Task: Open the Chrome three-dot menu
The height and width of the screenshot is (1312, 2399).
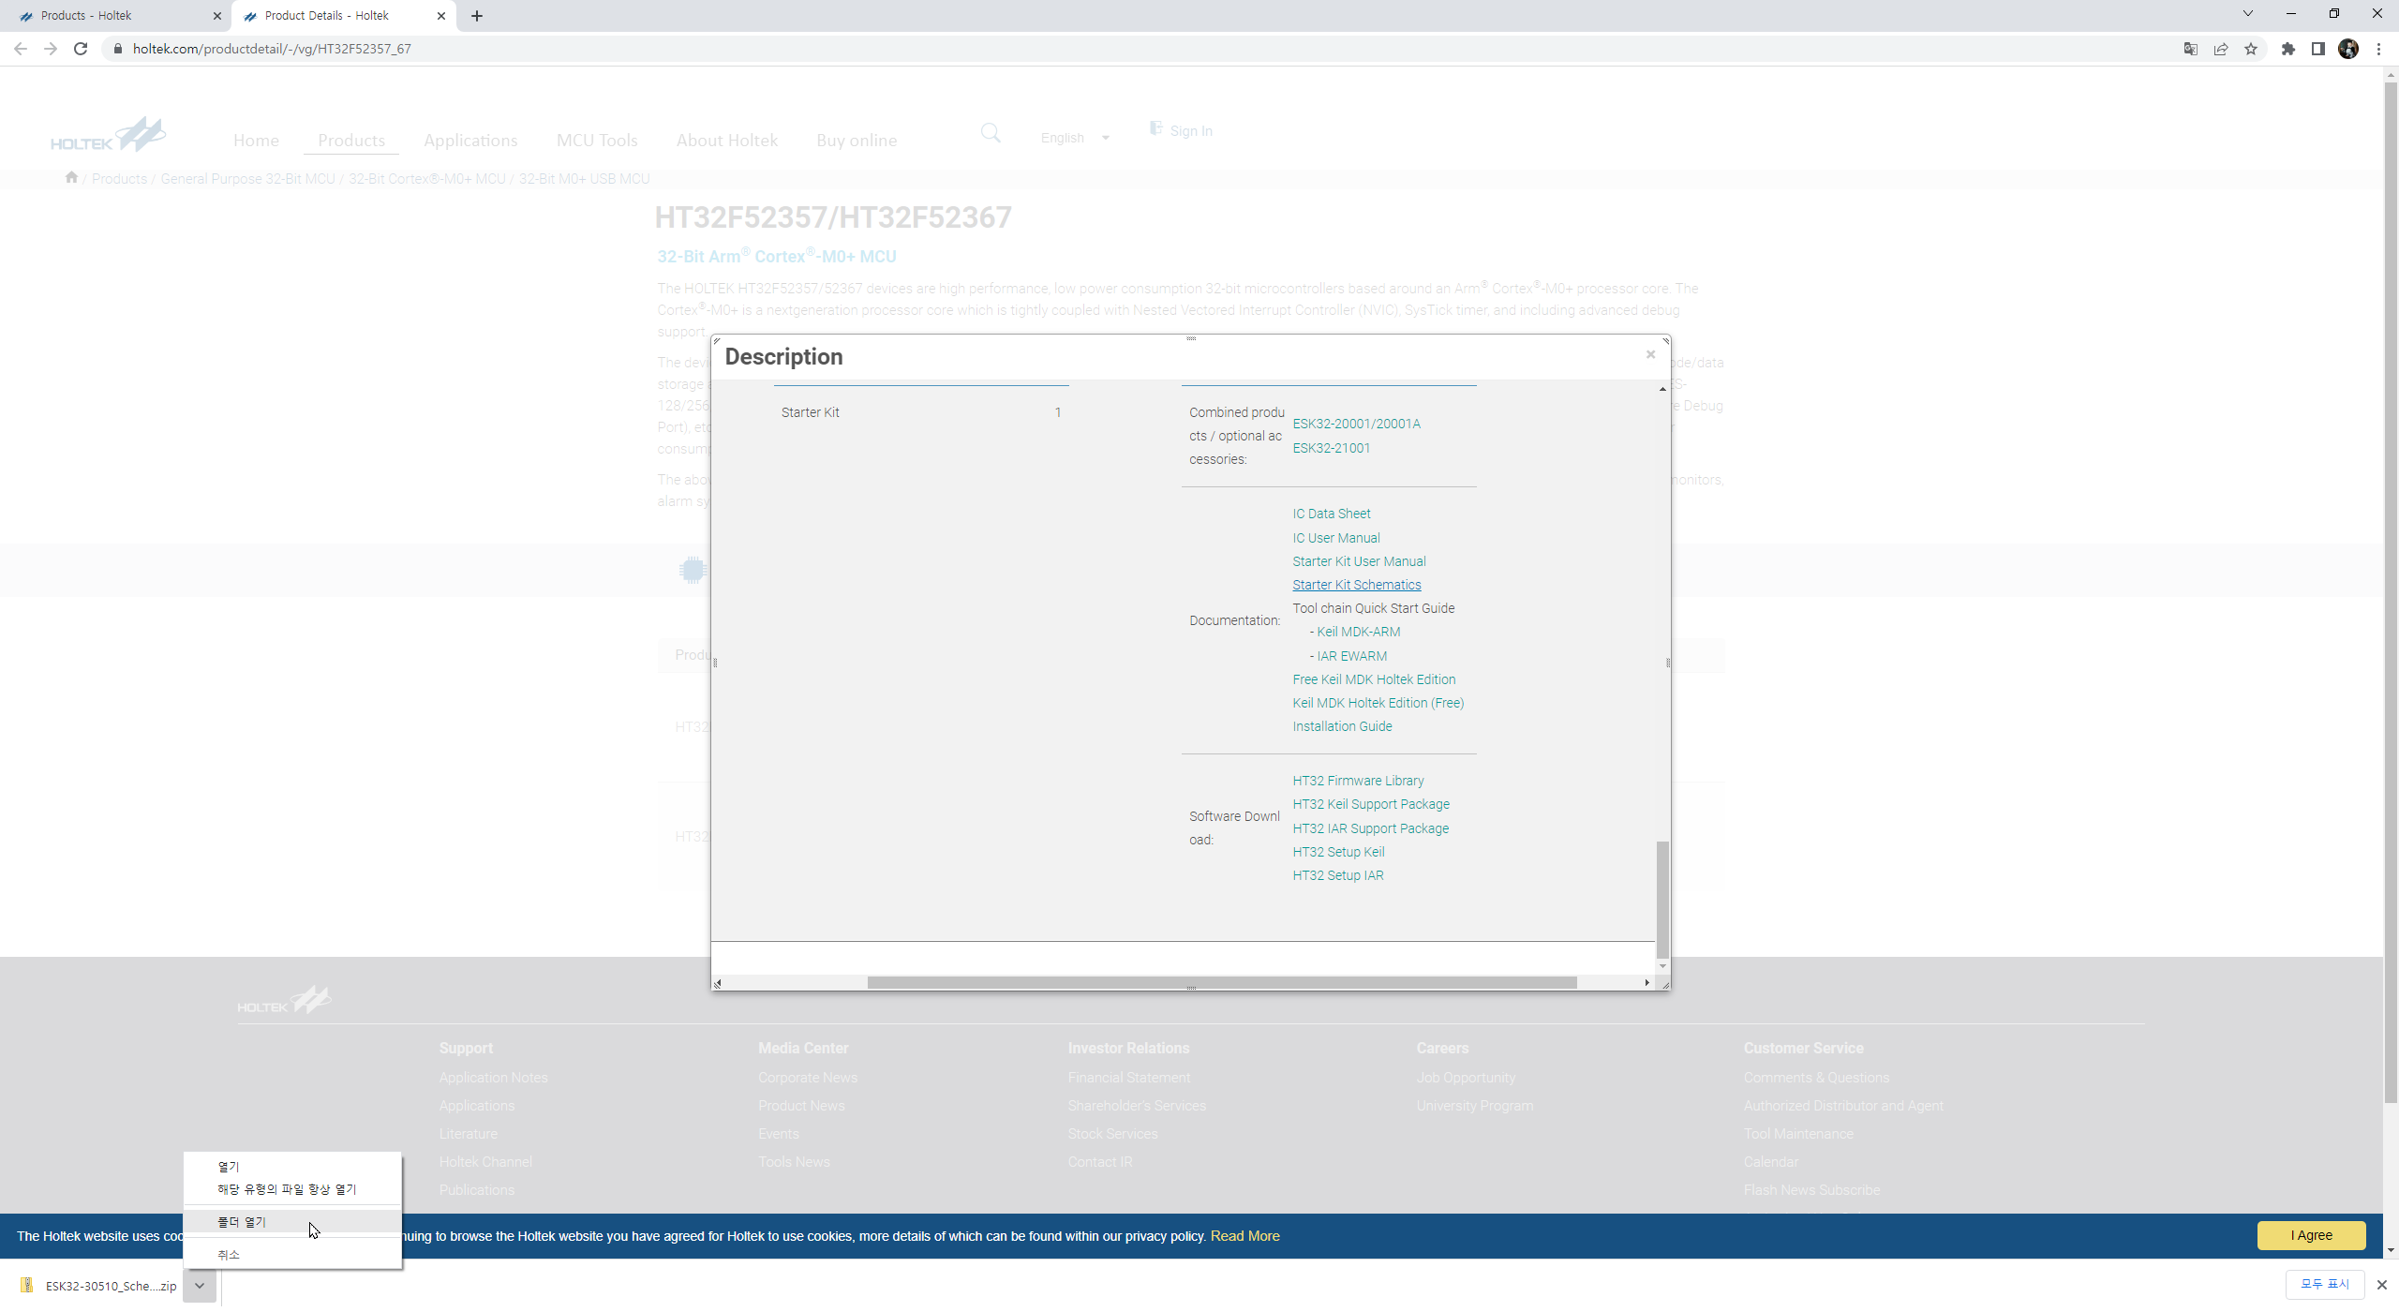Action: tap(2378, 49)
